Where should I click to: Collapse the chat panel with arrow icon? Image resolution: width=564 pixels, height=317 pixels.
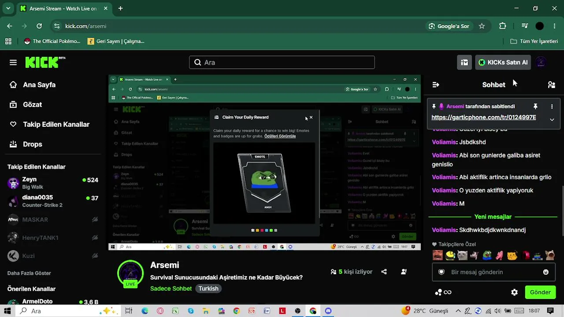436,85
